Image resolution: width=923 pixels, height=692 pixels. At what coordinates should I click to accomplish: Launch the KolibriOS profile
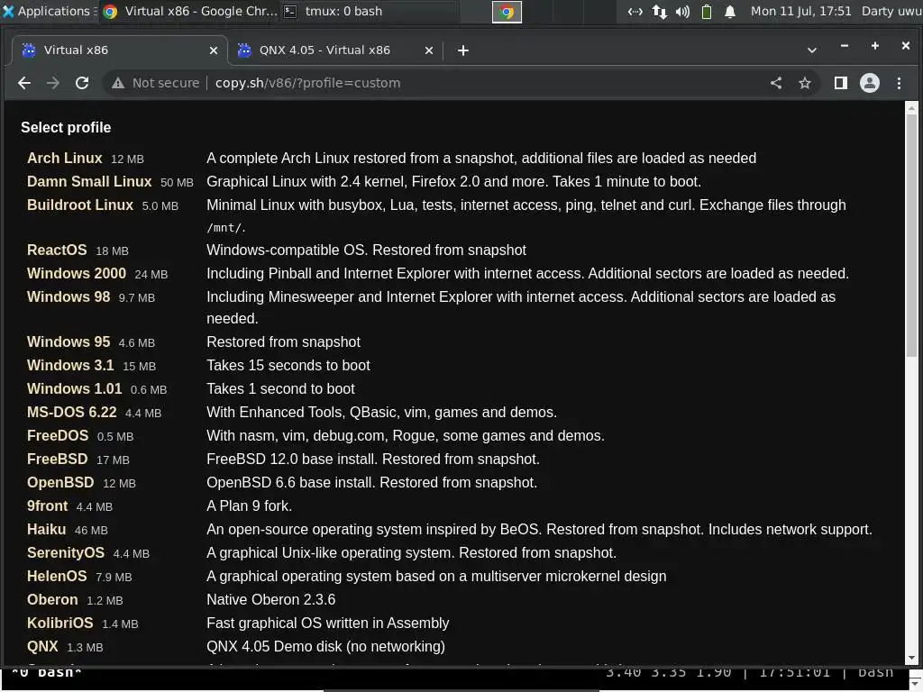(x=60, y=624)
